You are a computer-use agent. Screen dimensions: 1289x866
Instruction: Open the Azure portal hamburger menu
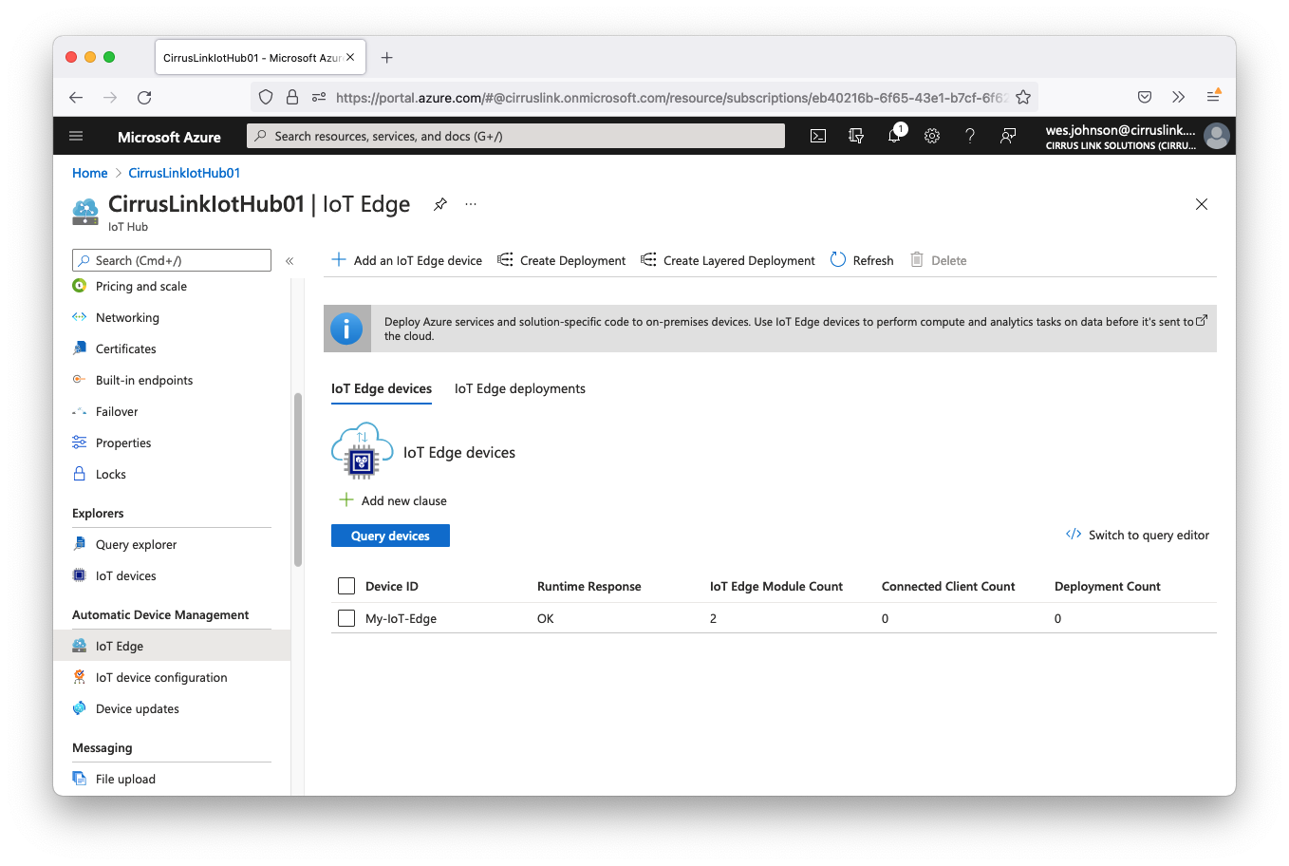pos(76,136)
